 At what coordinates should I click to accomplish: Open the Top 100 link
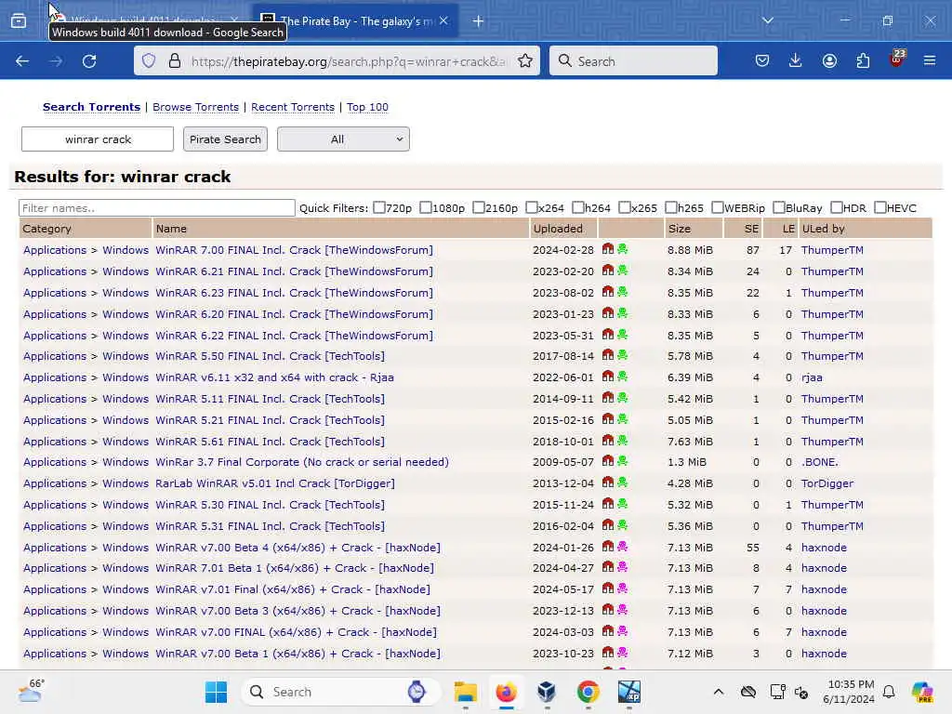point(367,107)
